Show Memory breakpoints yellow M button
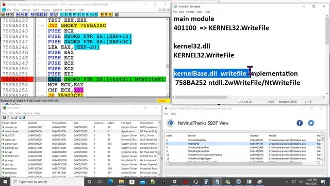Screen dimensions: 330x186 [106, 14]
